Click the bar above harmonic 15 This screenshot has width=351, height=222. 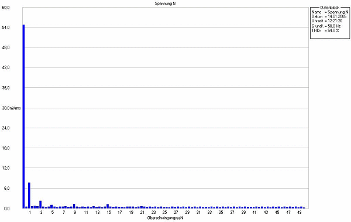click(x=108, y=206)
